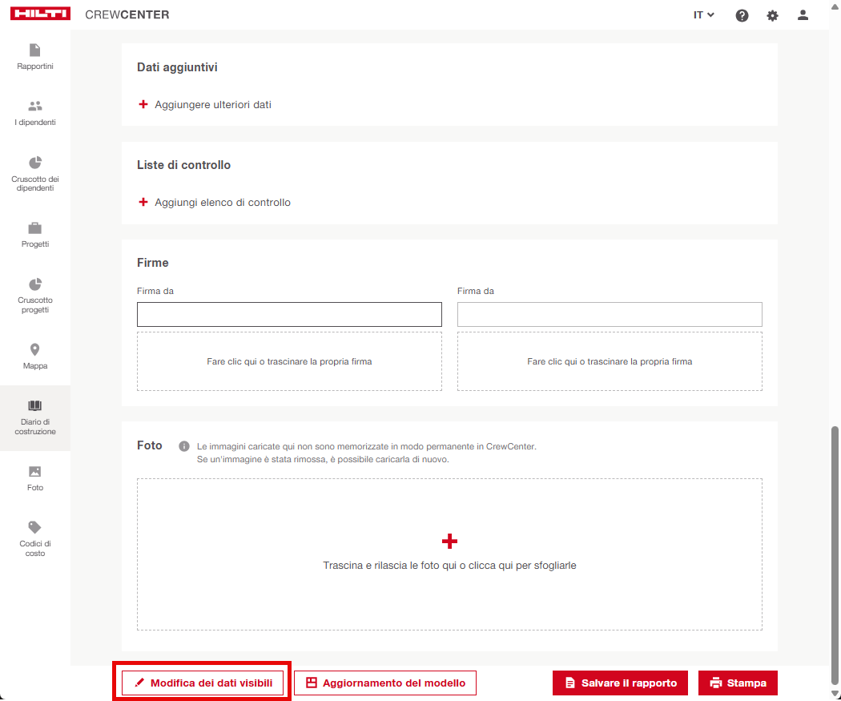The width and height of the screenshot is (841, 701).
Task: Click the Stampa print button
Action: [738, 683]
